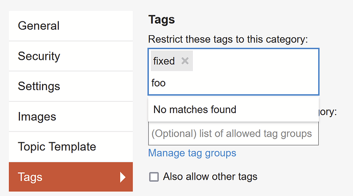Click the "Restrict these tags to this category" label
This screenshot has width=353, height=196.
(x=228, y=39)
